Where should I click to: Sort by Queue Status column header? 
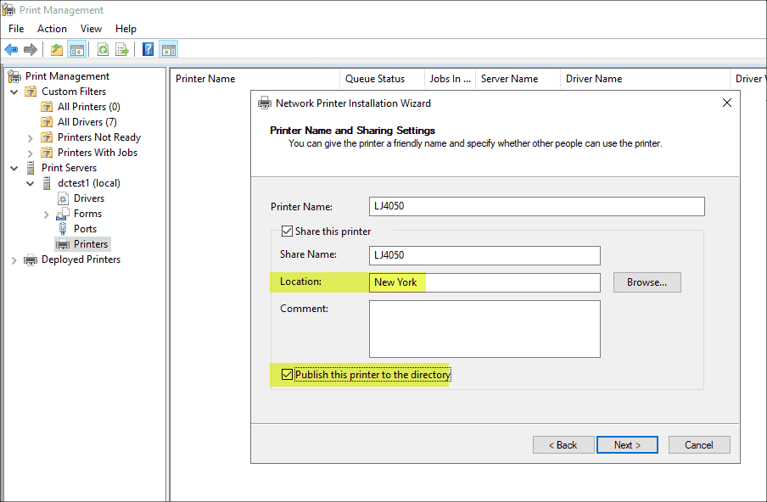click(x=382, y=79)
